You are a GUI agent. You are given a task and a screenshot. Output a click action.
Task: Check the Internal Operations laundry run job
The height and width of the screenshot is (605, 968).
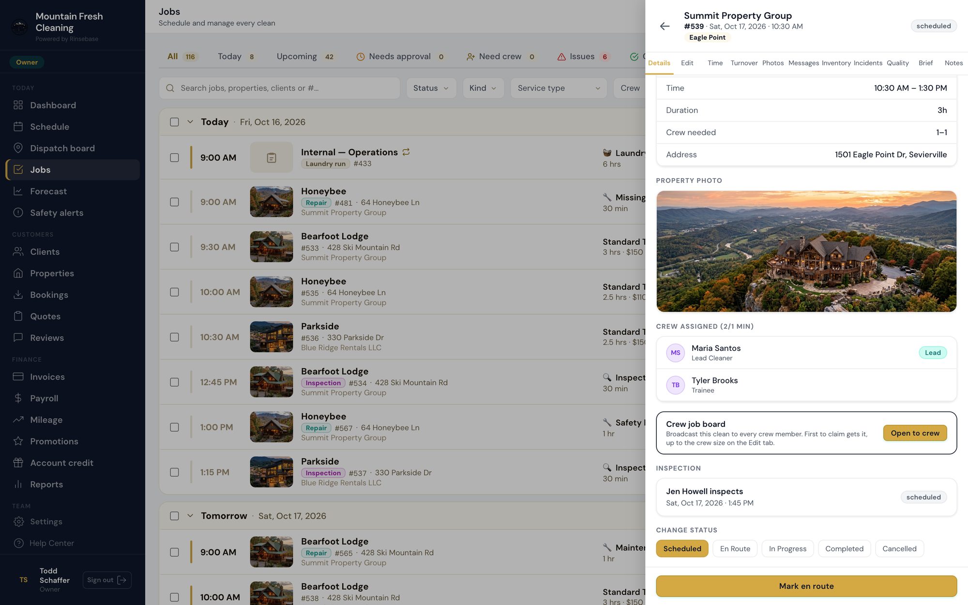[x=174, y=158]
